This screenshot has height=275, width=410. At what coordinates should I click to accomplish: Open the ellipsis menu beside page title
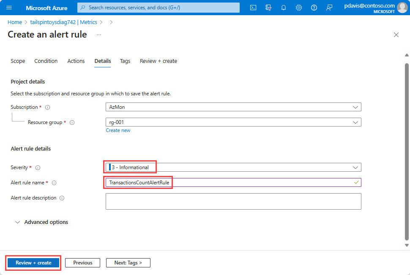[x=99, y=35]
